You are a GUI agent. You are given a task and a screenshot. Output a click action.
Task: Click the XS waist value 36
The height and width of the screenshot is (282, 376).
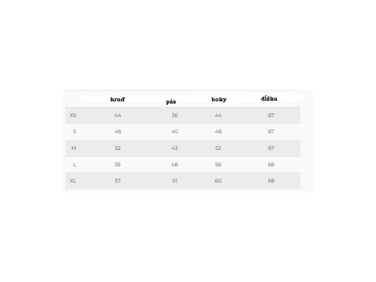click(174, 115)
